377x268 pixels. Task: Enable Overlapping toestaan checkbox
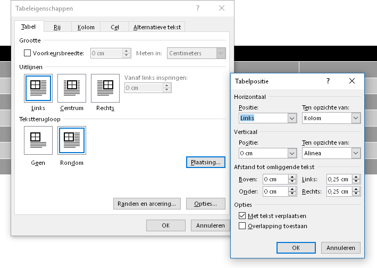pyautogui.click(x=242, y=226)
